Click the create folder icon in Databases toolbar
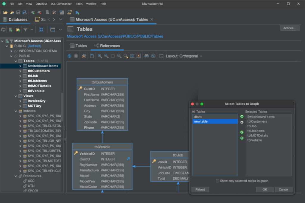The image size is (305, 203). click(x=18, y=29)
